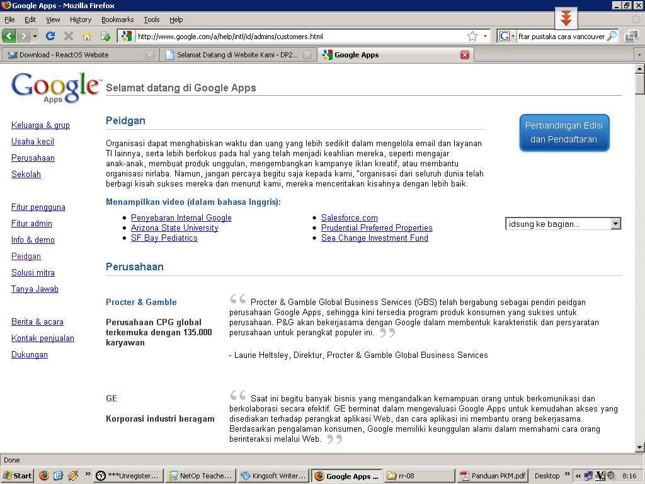Expand the Desktop toolbar chevron
645x484 pixels.
tap(568, 475)
